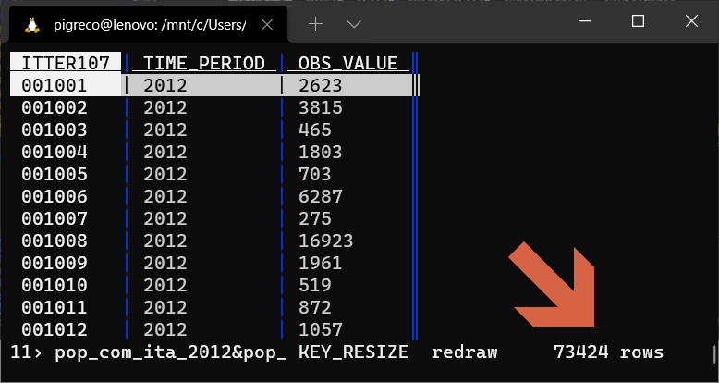Select row 001012 in the table
719x383 pixels.
[x=55, y=329]
